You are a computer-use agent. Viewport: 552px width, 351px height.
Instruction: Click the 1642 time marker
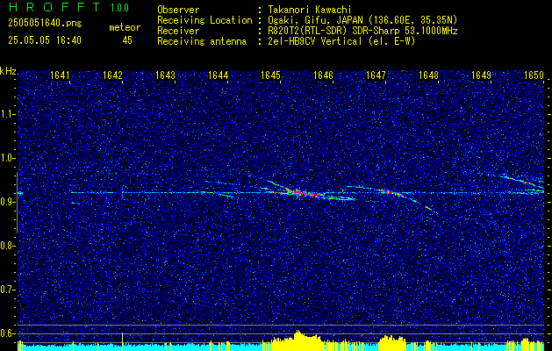(112, 75)
